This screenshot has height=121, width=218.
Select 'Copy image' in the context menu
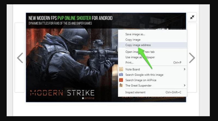click(x=133, y=40)
